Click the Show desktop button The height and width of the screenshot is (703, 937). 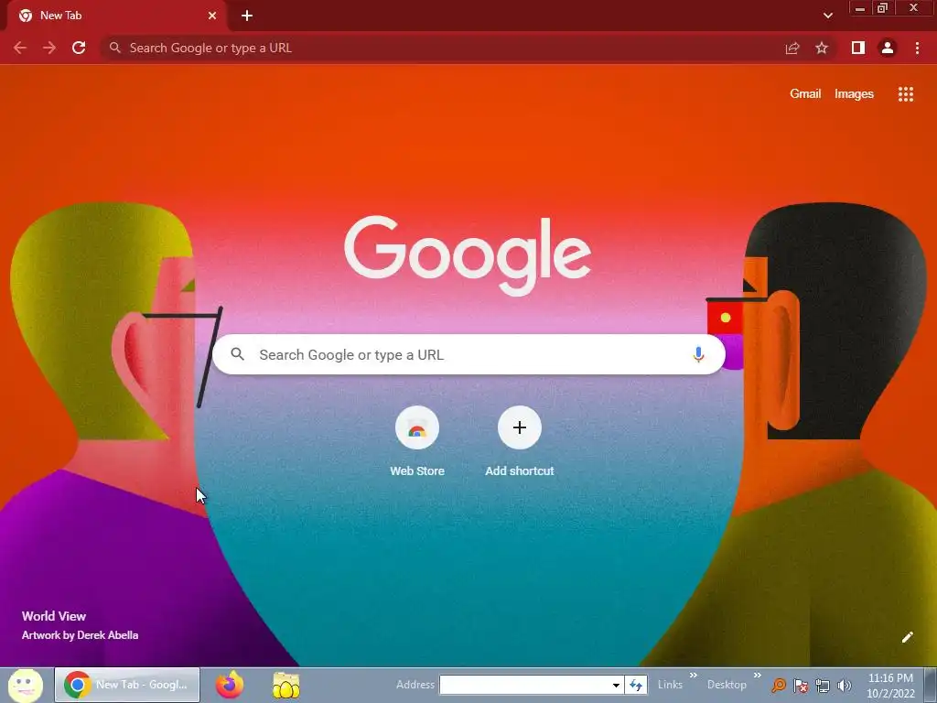931,685
